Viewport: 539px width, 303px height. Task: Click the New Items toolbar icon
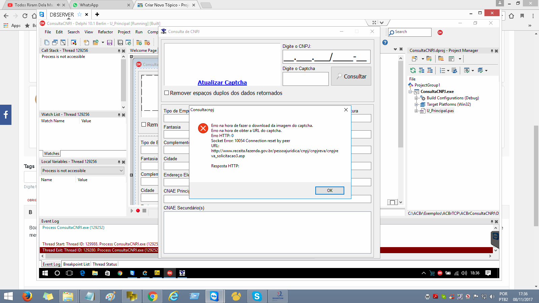pyautogui.click(x=86, y=42)
